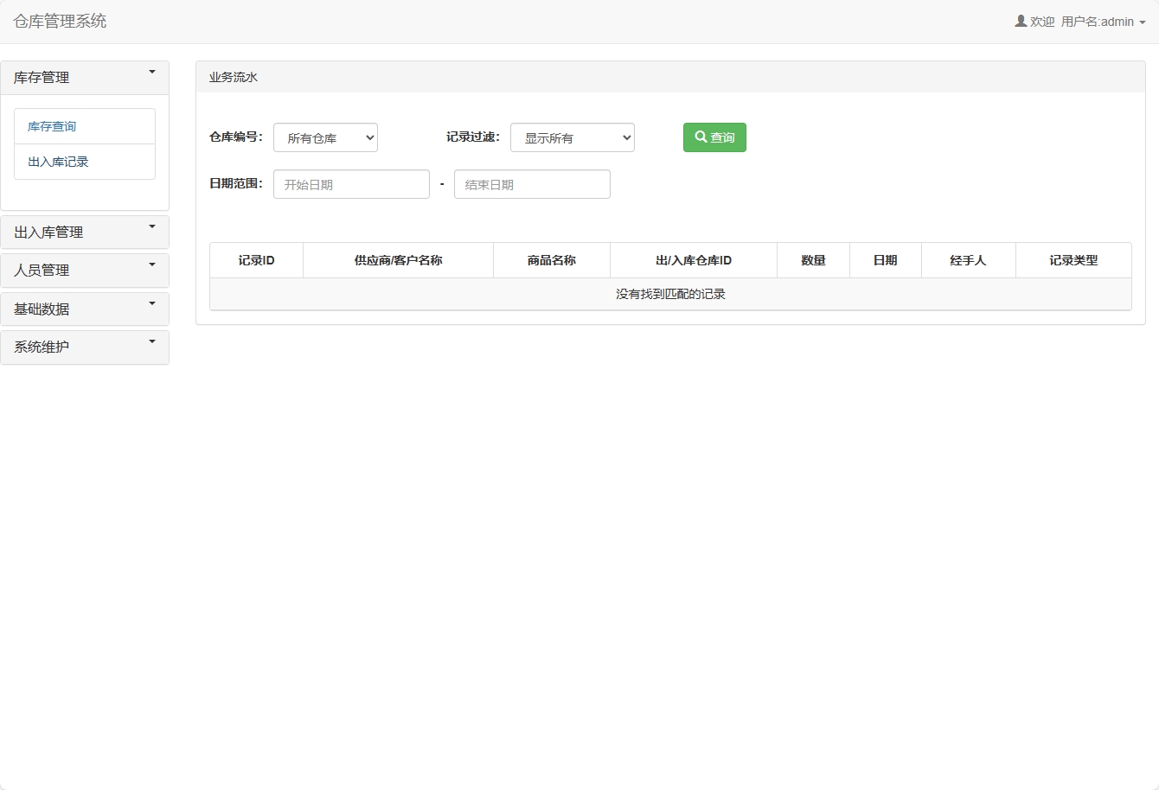Screen dimensions: 1159x790
Task: Click the user silhouette icon in top bar
Action: coord(1020,21)
